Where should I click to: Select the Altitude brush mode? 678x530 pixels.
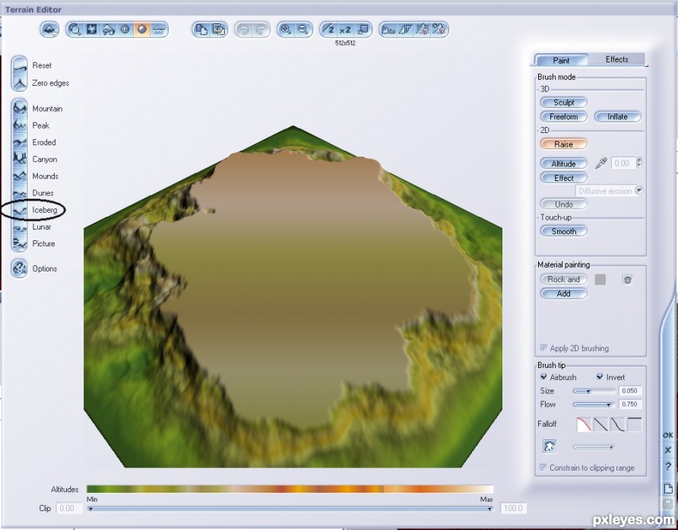coord(564,163)
